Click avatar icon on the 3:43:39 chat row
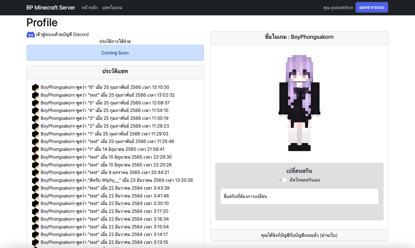Viewport: 415px width, 248px height. pyautogui.click(x=35, y=188)
